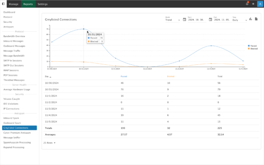
Task: Open the Mode Trend dropdown
Action: tap(173, 20)
